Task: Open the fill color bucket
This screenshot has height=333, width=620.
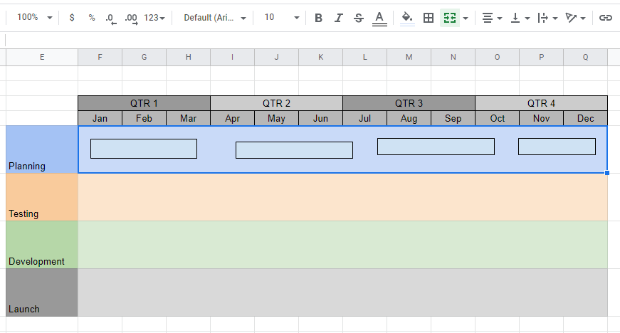Action: coord(406,18)
